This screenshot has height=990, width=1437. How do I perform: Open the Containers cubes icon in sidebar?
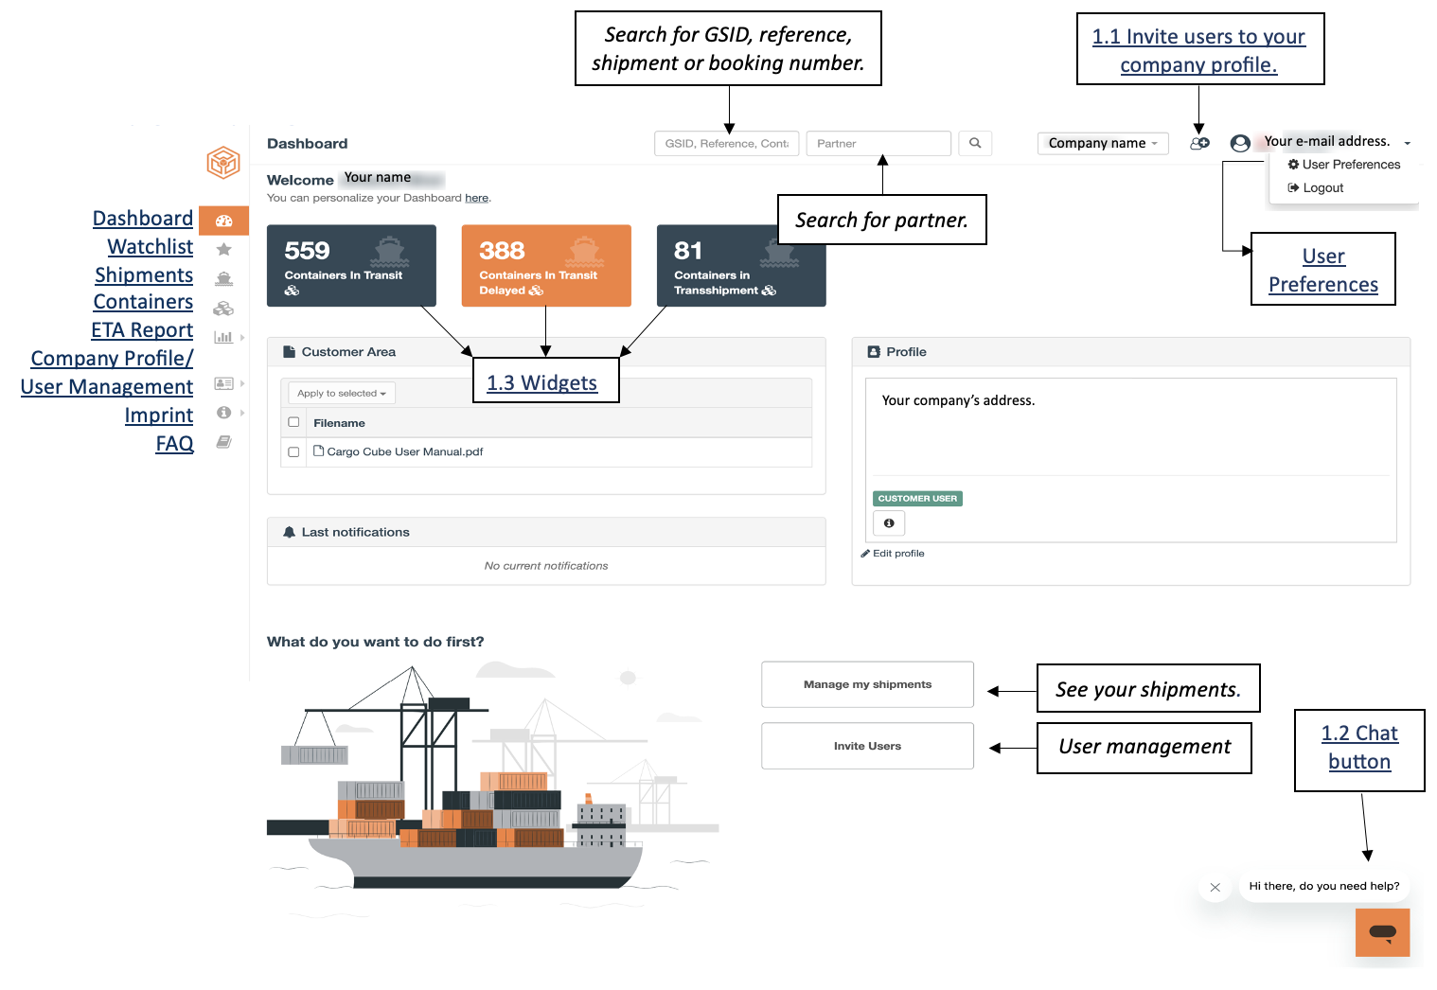223,309
